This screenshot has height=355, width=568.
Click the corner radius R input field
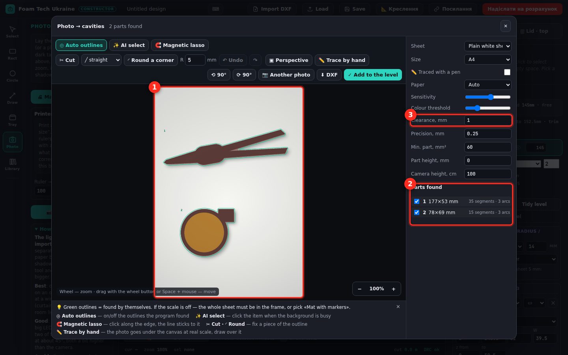coord(195,60)
